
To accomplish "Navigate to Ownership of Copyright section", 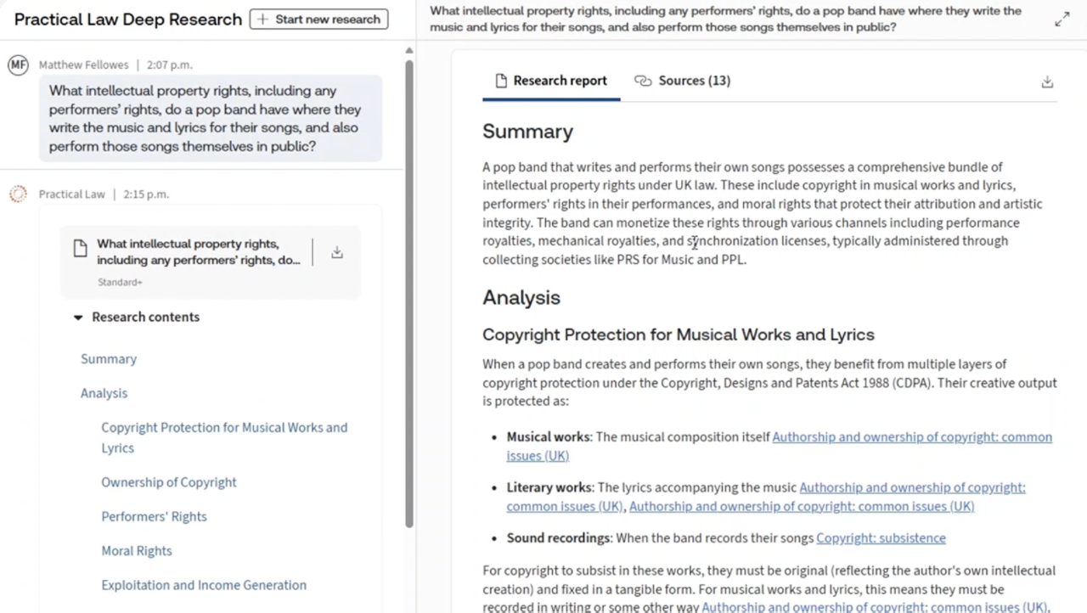I will (x=169, y=482).
